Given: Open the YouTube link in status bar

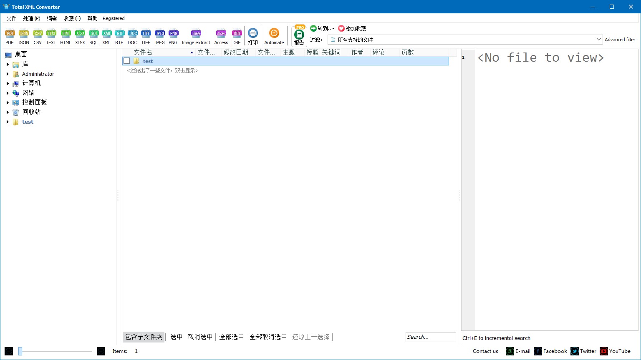Looking at the screenshot, I should (x=616, y=351).
